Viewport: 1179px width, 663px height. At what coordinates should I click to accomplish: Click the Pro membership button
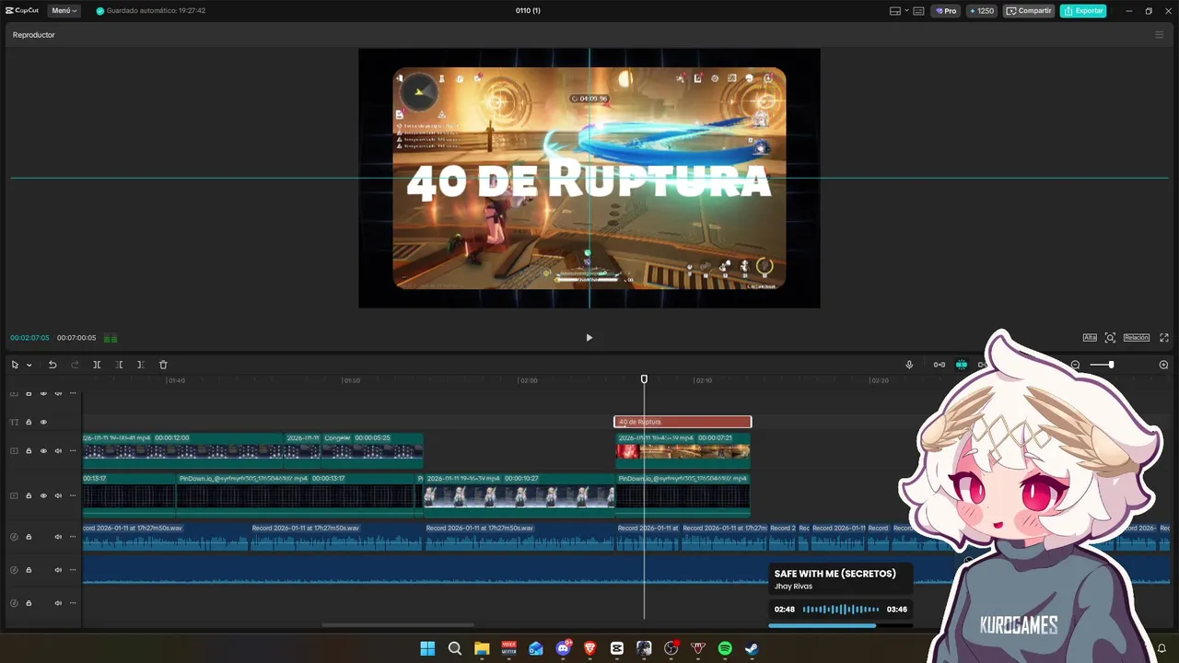946,11
